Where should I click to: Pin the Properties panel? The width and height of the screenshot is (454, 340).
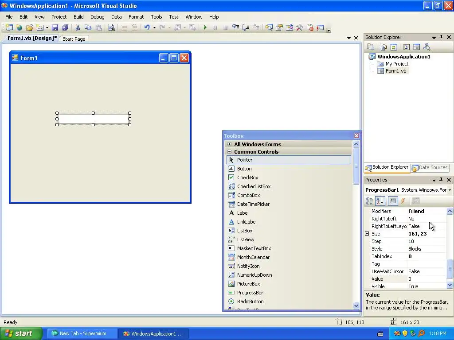(x=441, y=180)
